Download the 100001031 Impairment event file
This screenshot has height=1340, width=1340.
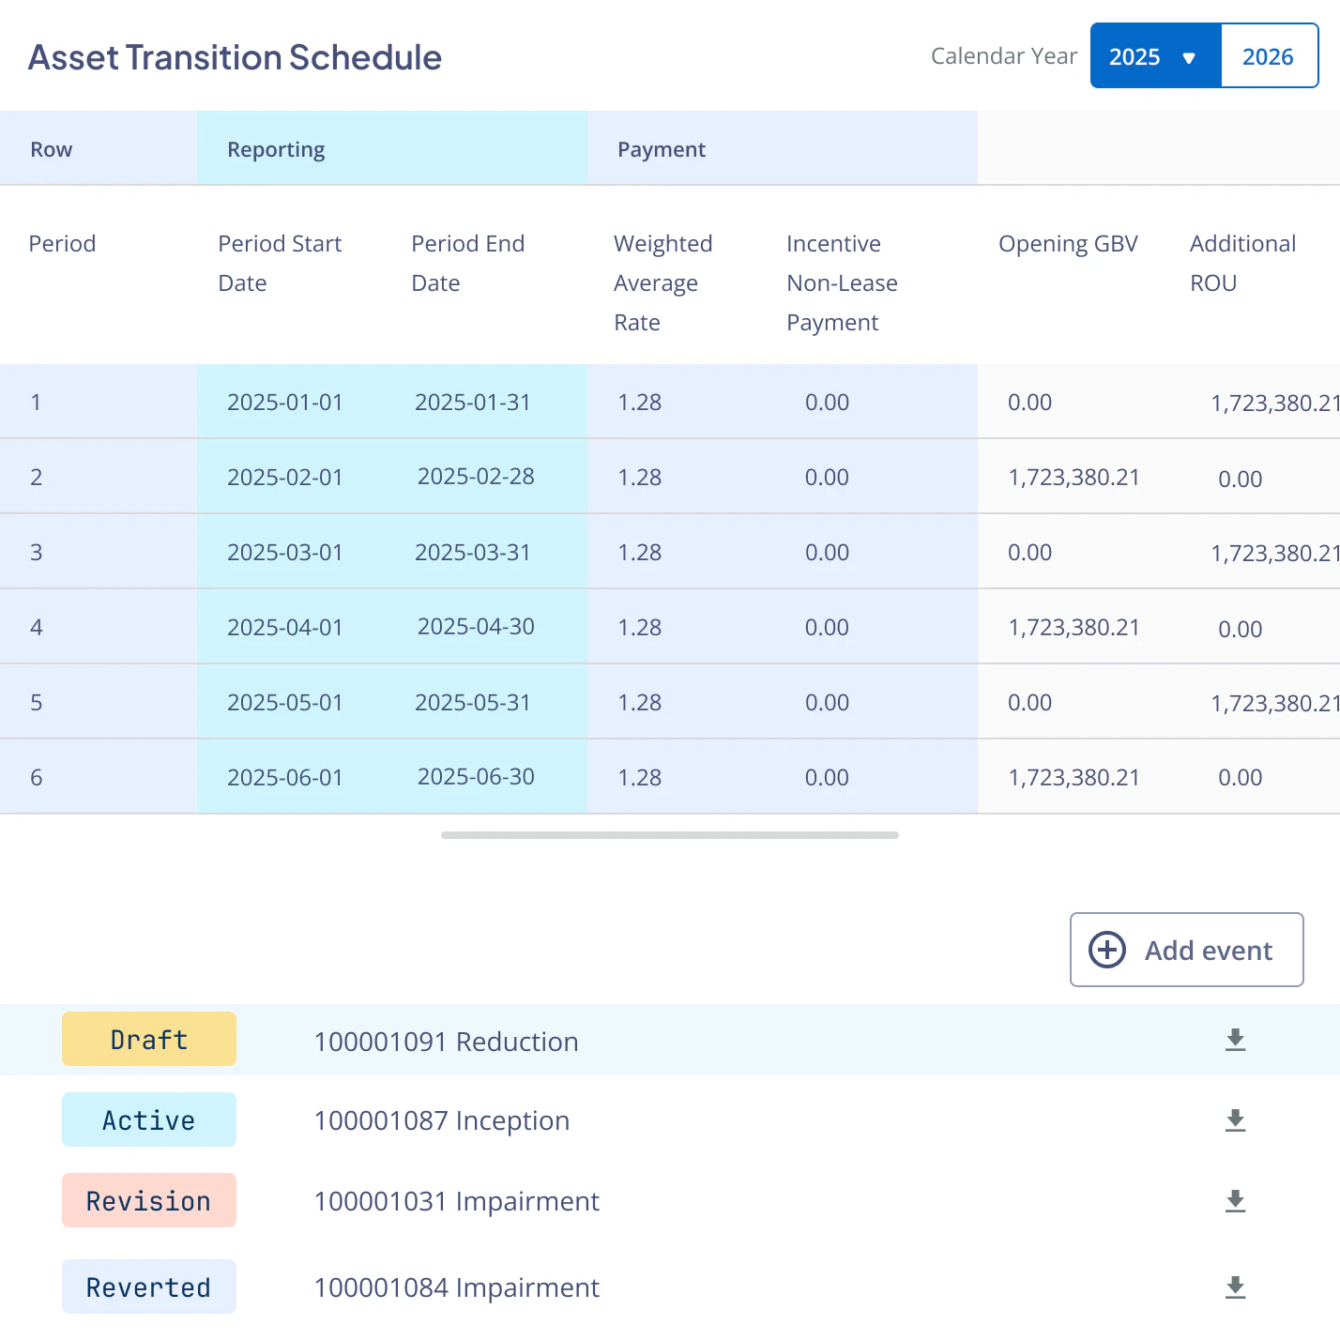pos(1235,1200)
